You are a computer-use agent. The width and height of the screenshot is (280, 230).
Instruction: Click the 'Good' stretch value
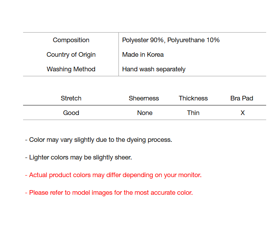pos(71,113)
